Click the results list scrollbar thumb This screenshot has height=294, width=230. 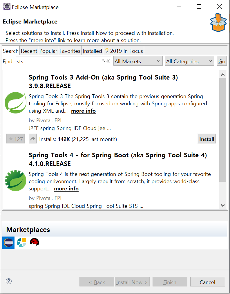pos(223,129)
